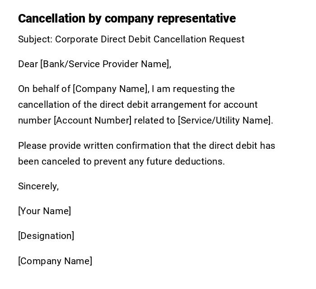Click the "Sincerely," closing line
This screenshot has width=316, height=289.
(x=38, y=186)
